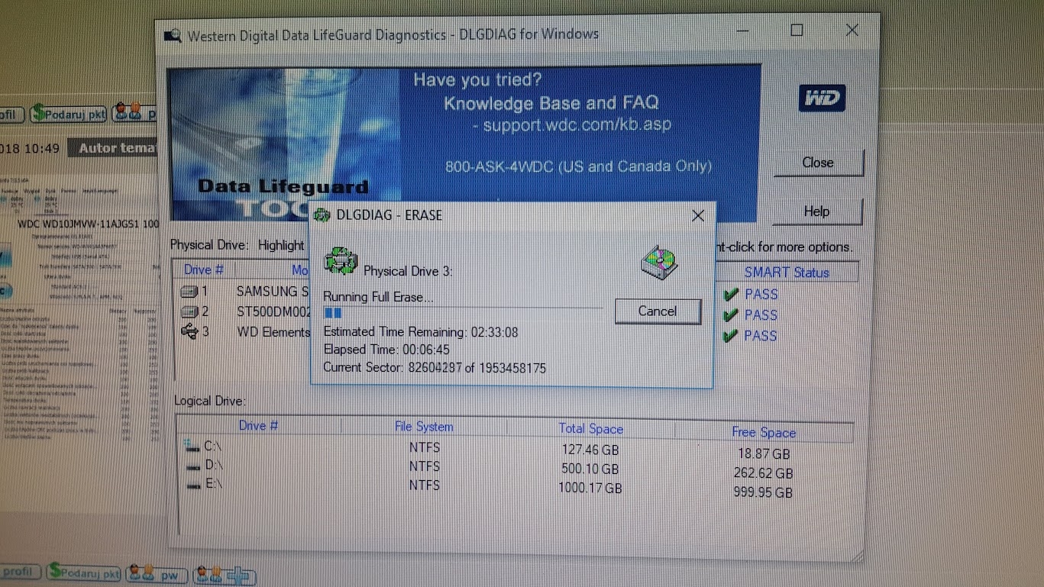Maximize the Data LifeGuard Diagnostics window
Image resolution: width=1044 pixels, height=587 pixels.
(797, 31)
